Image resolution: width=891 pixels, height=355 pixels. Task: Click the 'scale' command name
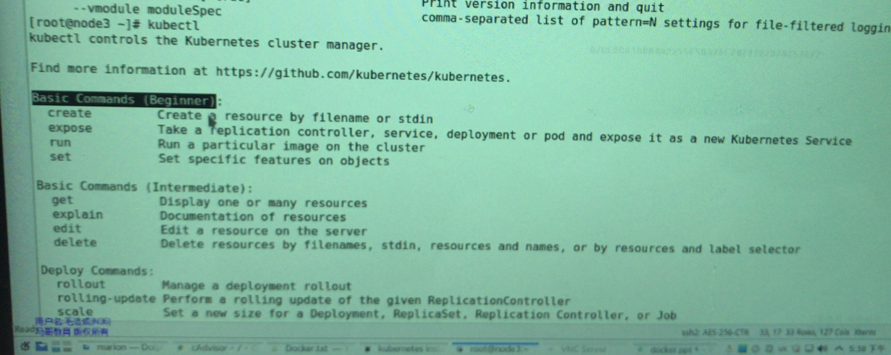click(x=75, y=312)
